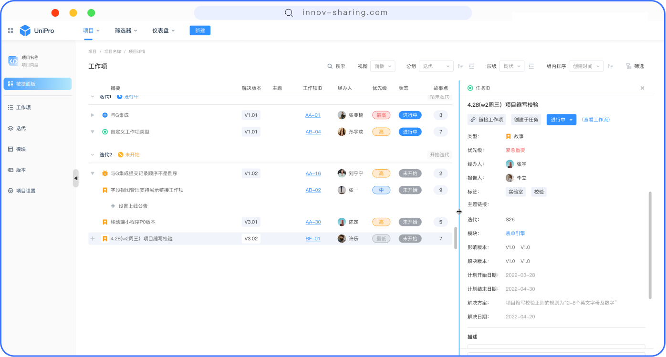Collapse the 迭代2 group
This screenshot has height=357, width=666.
tap(93, 155)
